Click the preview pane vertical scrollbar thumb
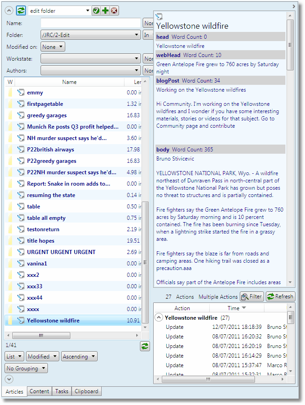This screenshot has width=305, height=405. point(290,45)
